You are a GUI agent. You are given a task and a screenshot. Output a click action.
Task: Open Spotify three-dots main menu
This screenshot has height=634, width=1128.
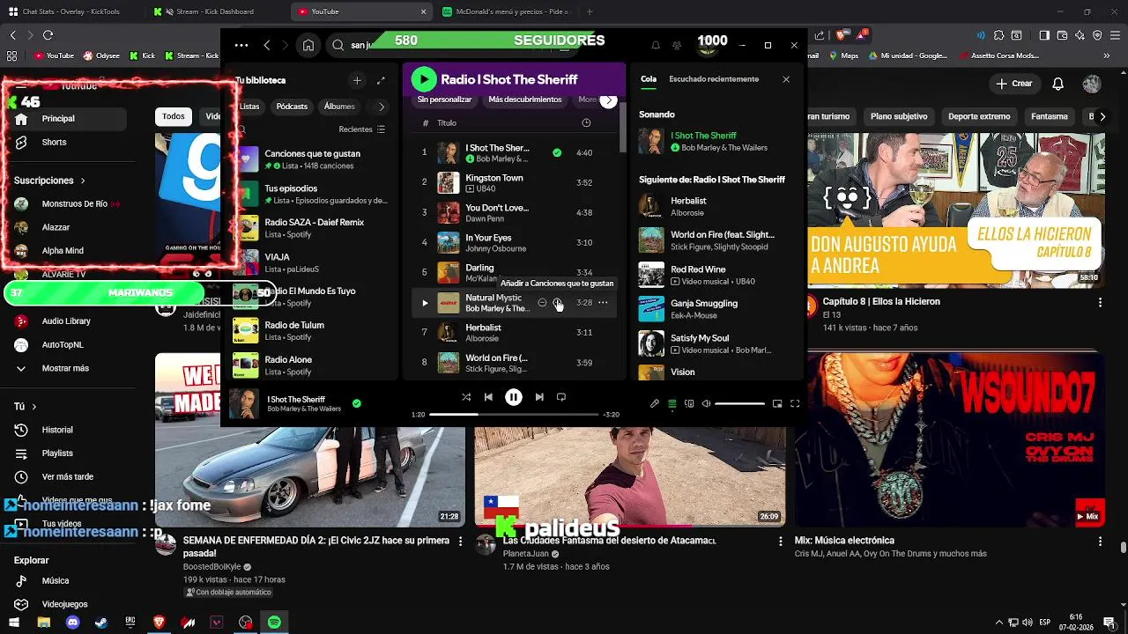[x=241, y=45]
